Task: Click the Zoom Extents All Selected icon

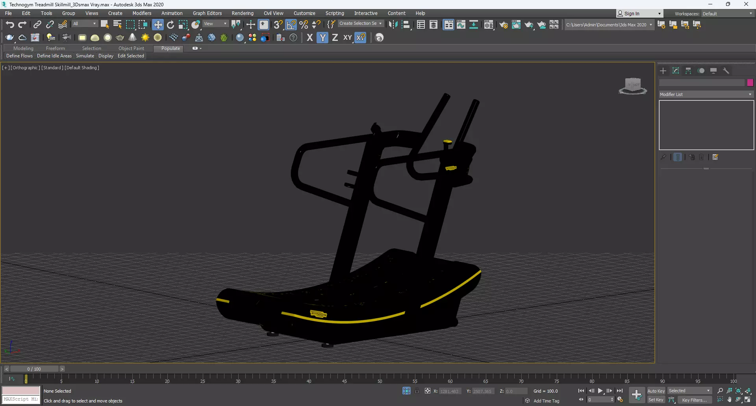Action: (748, 391)
